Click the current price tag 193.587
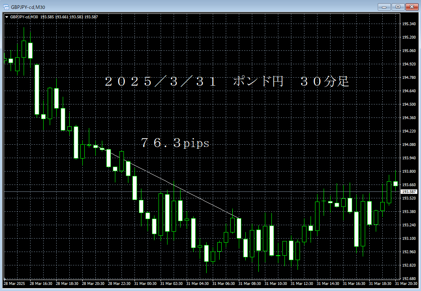Viewport: 421px width, 291px height. pos(409,192)
